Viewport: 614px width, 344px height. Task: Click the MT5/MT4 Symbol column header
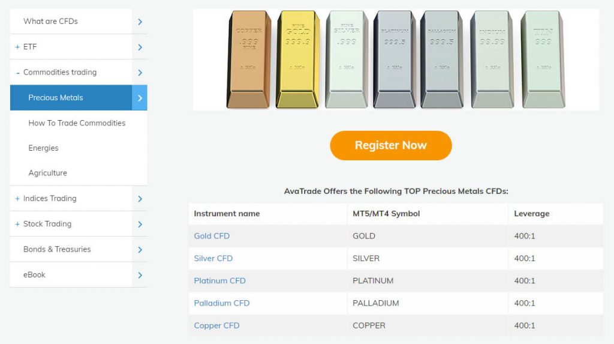pyautogui.click(x=386, y=213)
